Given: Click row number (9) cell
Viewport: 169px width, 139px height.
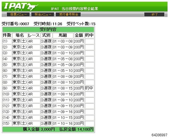Looking at the screenshot, I should coord(7,88).
